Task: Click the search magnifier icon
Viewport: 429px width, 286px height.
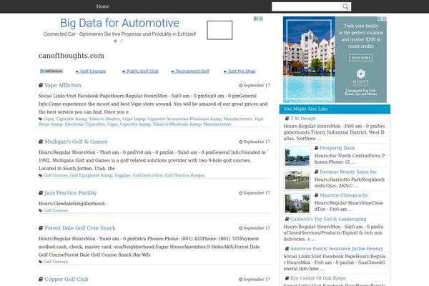Action: (345, 6)
